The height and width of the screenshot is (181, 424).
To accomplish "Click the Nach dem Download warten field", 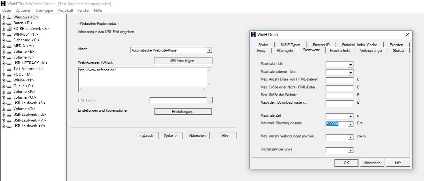I will coord(340,103).
